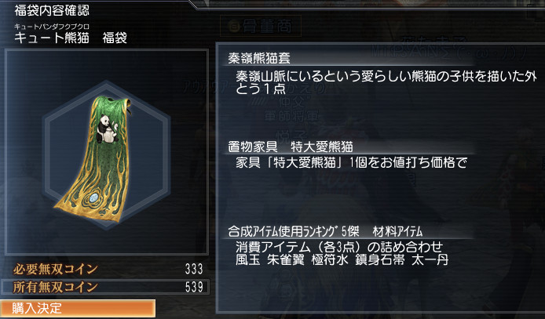Click the 必要無双コイン cost row

point(108,269)
